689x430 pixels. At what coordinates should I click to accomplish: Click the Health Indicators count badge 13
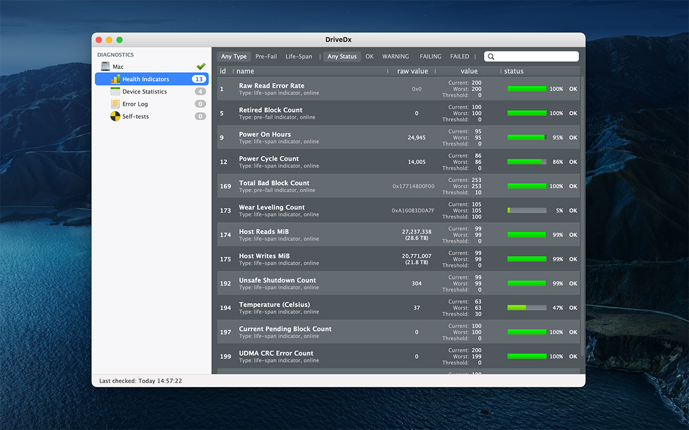[199, 79]
